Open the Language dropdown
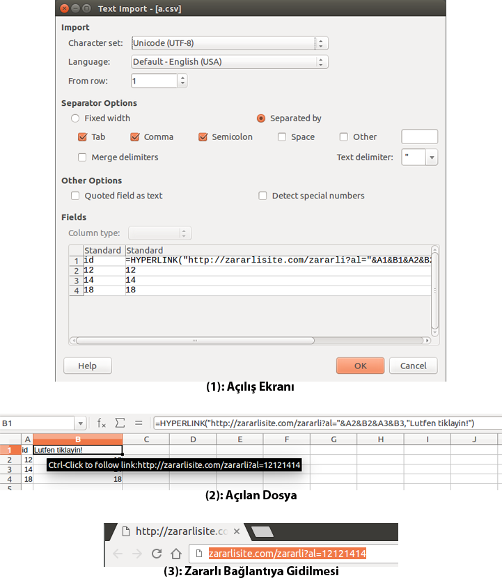The width and height of the screenshot is (502, 578). point(230,62)
